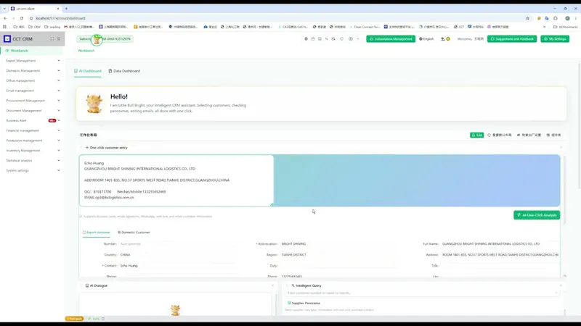Open the English language selector
Screen dimensions: 581x326
point(426,39)
